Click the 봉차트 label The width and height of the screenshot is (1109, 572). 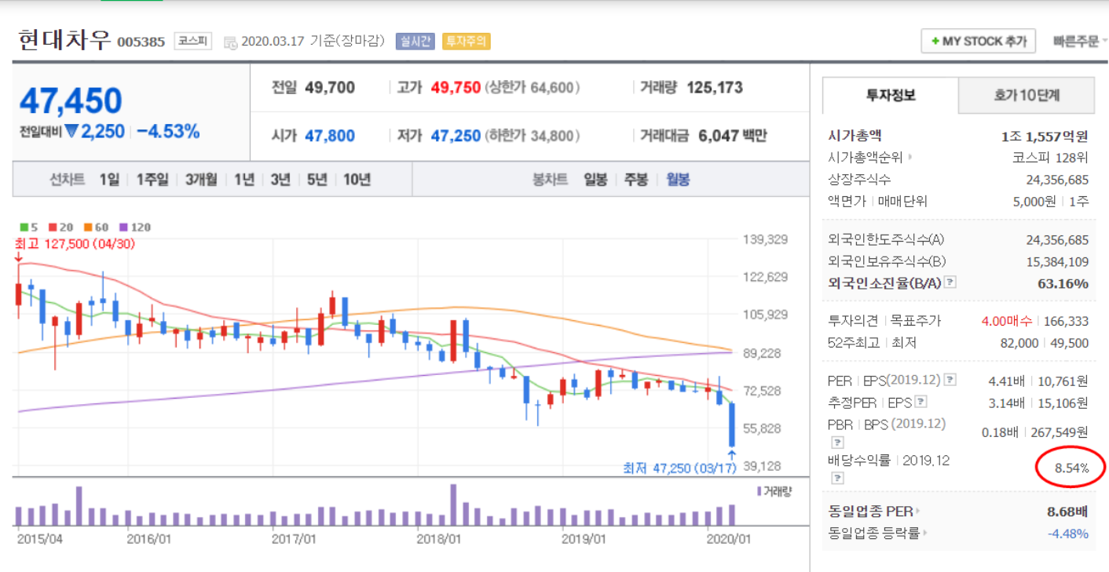(x=550, y=180)
